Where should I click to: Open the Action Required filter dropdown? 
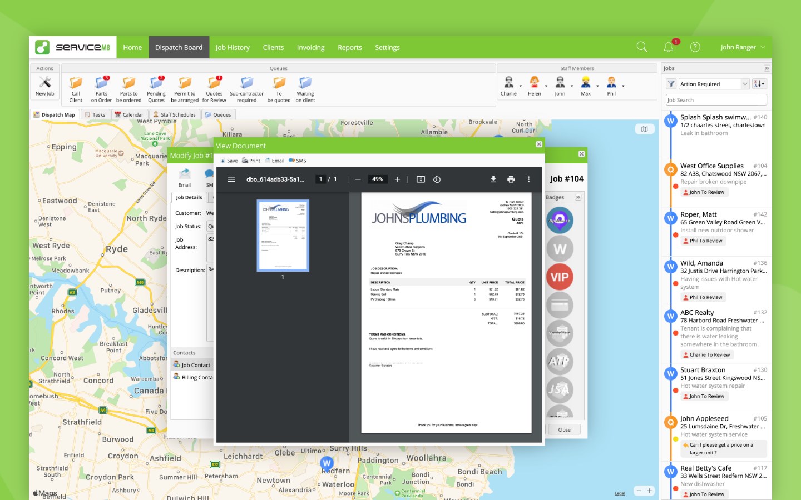[x=714, y=84]
